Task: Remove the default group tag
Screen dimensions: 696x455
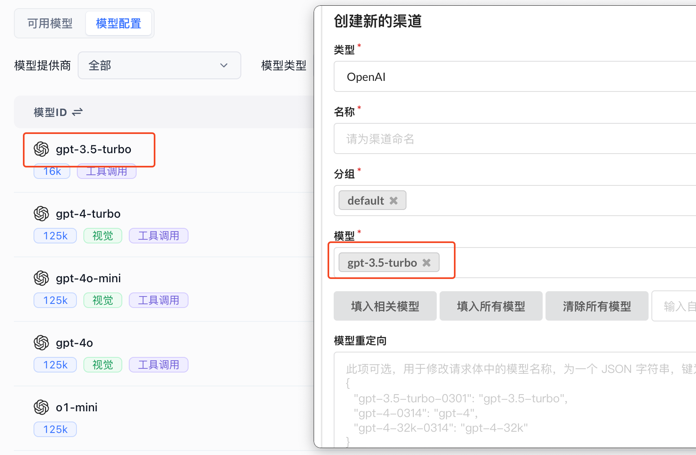Action: point(393,201)
